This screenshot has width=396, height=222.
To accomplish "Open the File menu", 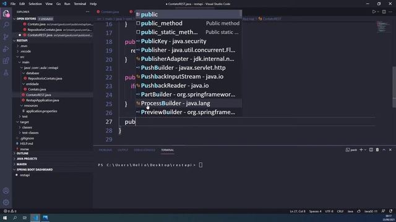I will [13, 4].
